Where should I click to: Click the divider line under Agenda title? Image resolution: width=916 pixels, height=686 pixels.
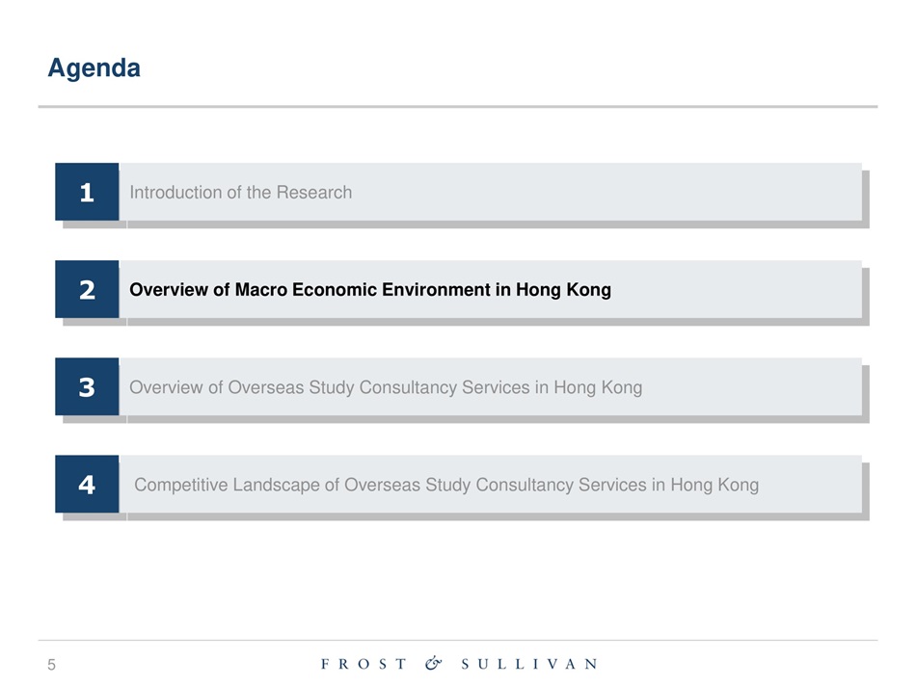tap(458, 107)
